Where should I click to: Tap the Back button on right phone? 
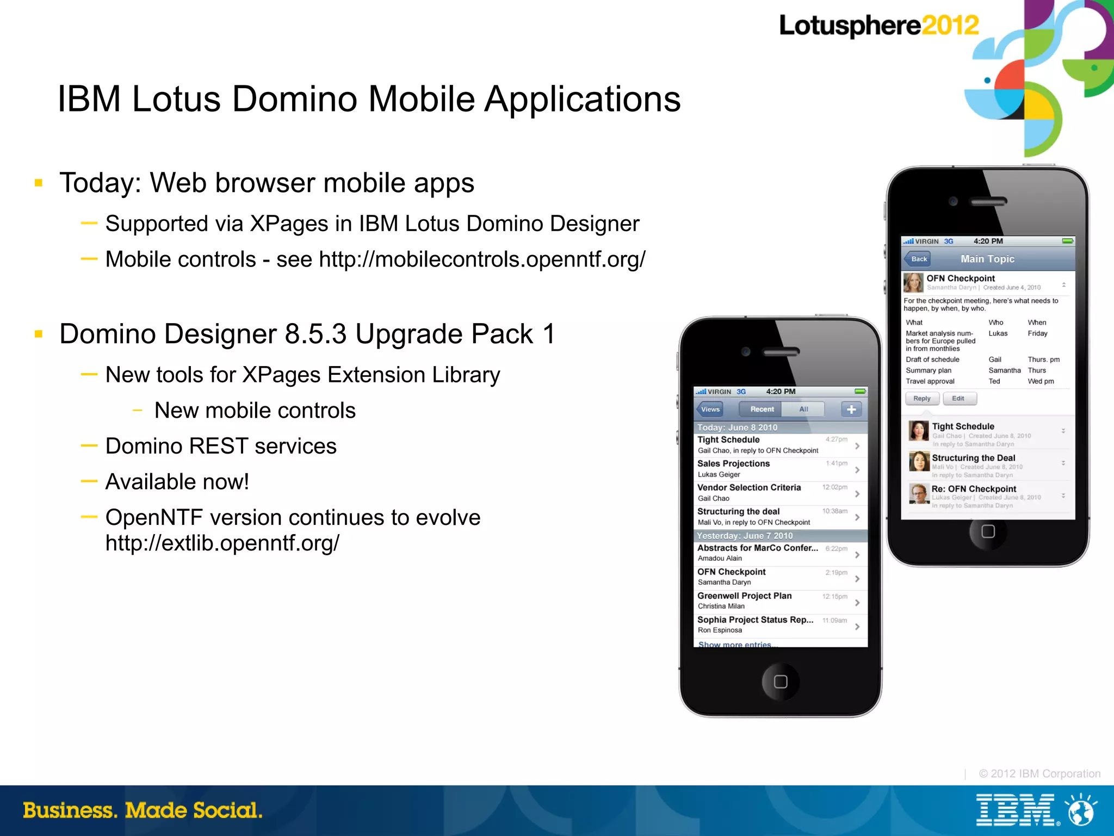pyautogui.click(x=918, y=259)
